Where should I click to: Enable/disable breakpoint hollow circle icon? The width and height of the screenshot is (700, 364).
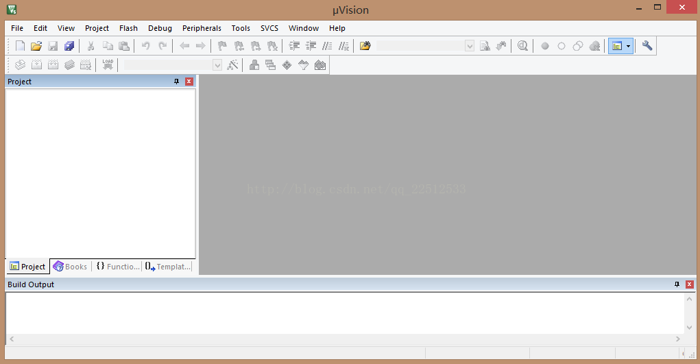pyautogui.click(x=561, y=46)
